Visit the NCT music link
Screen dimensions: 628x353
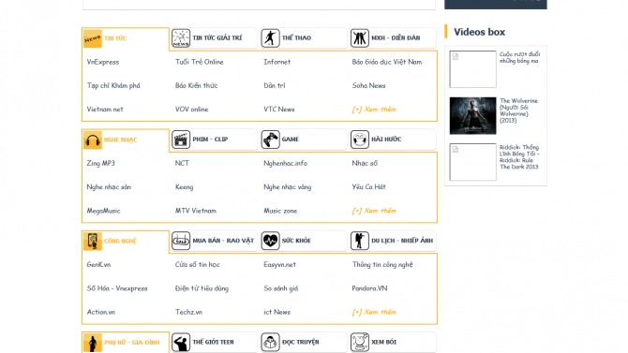click(x=182, y=163)
